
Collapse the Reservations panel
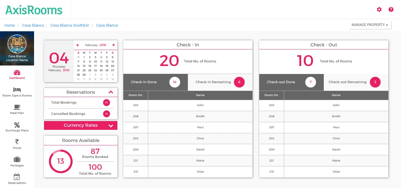pos(111,92)
